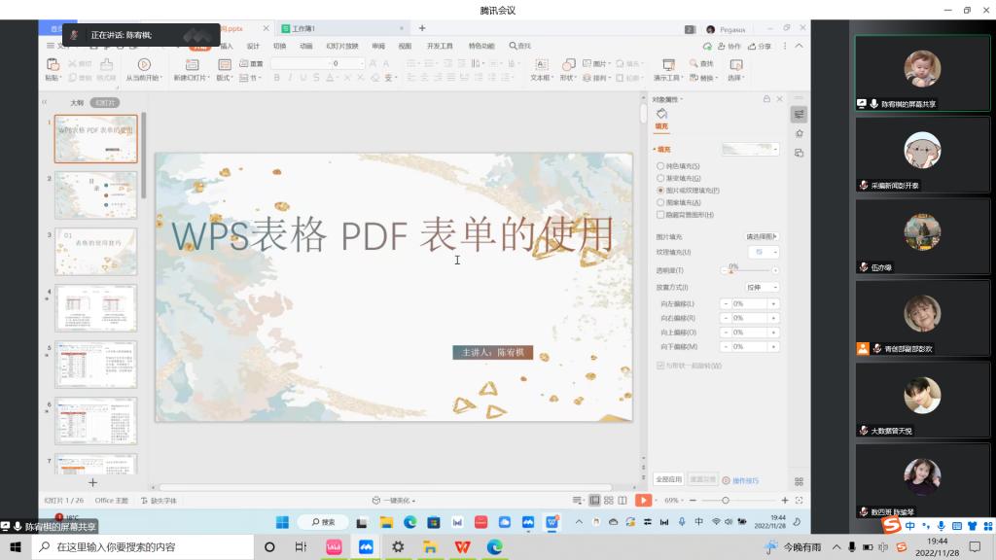Screen dimensions: 996x560
Task: Open the slide Layout icon
Action: 225,65
